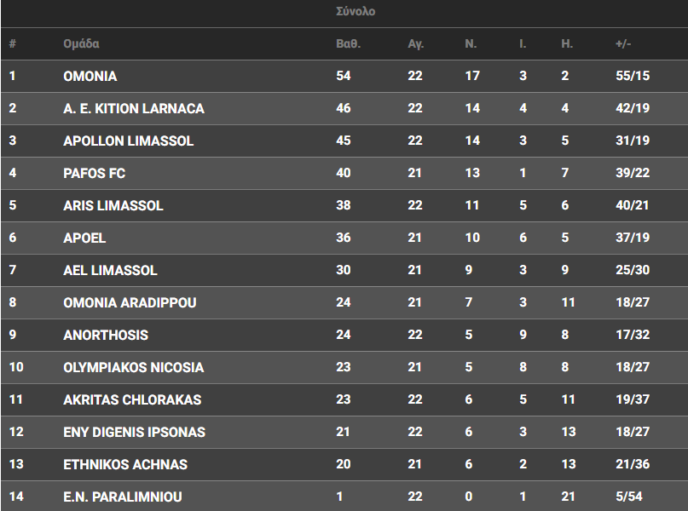This screenshot has width=688, height=511.
Task: Sort by the Ομάδα column header
Action: pos(81,44)
